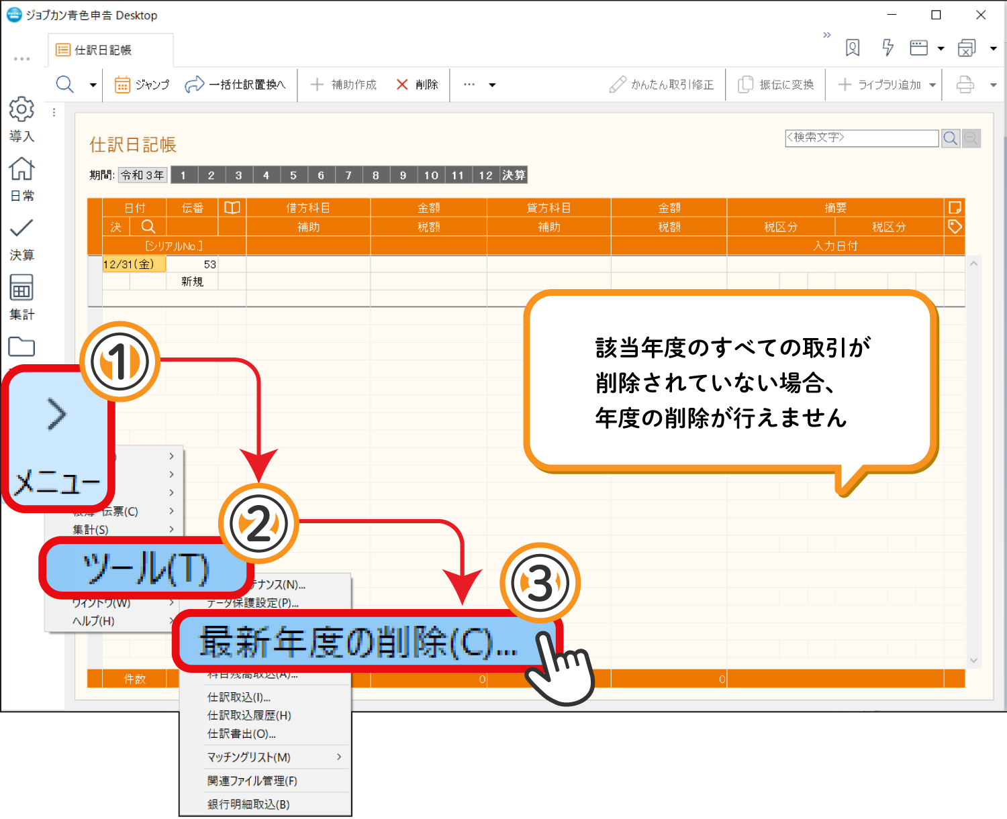Select month 6 in the period bar

pos(322,175)
